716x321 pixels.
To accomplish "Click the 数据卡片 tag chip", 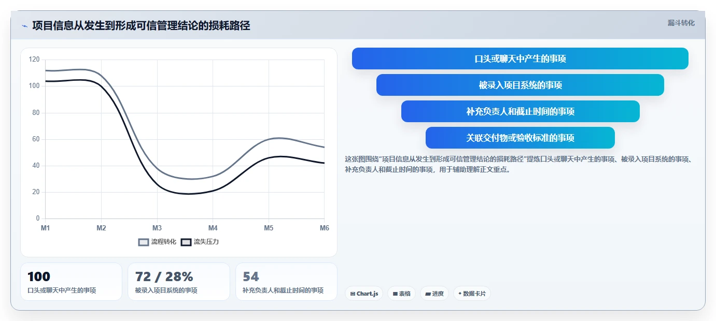I will point(472,294).
